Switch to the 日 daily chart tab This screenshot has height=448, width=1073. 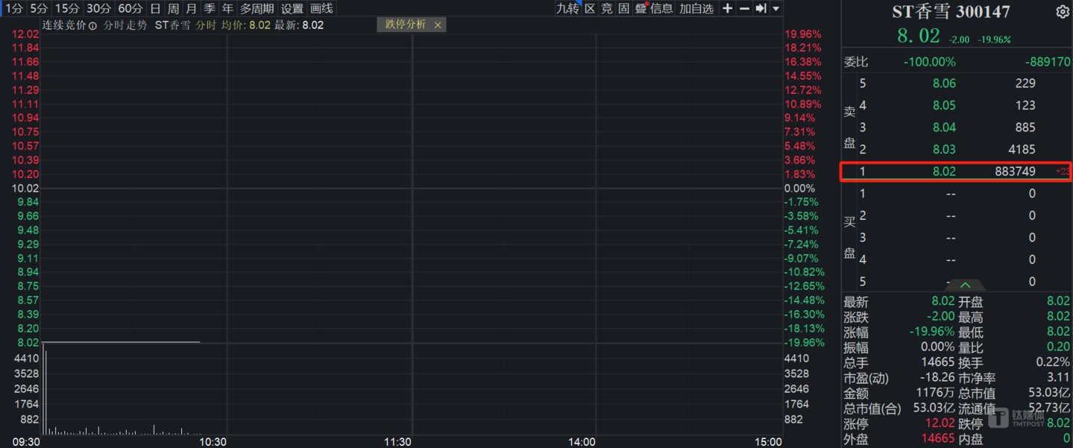pyautogui.click(x=155, y=9)
